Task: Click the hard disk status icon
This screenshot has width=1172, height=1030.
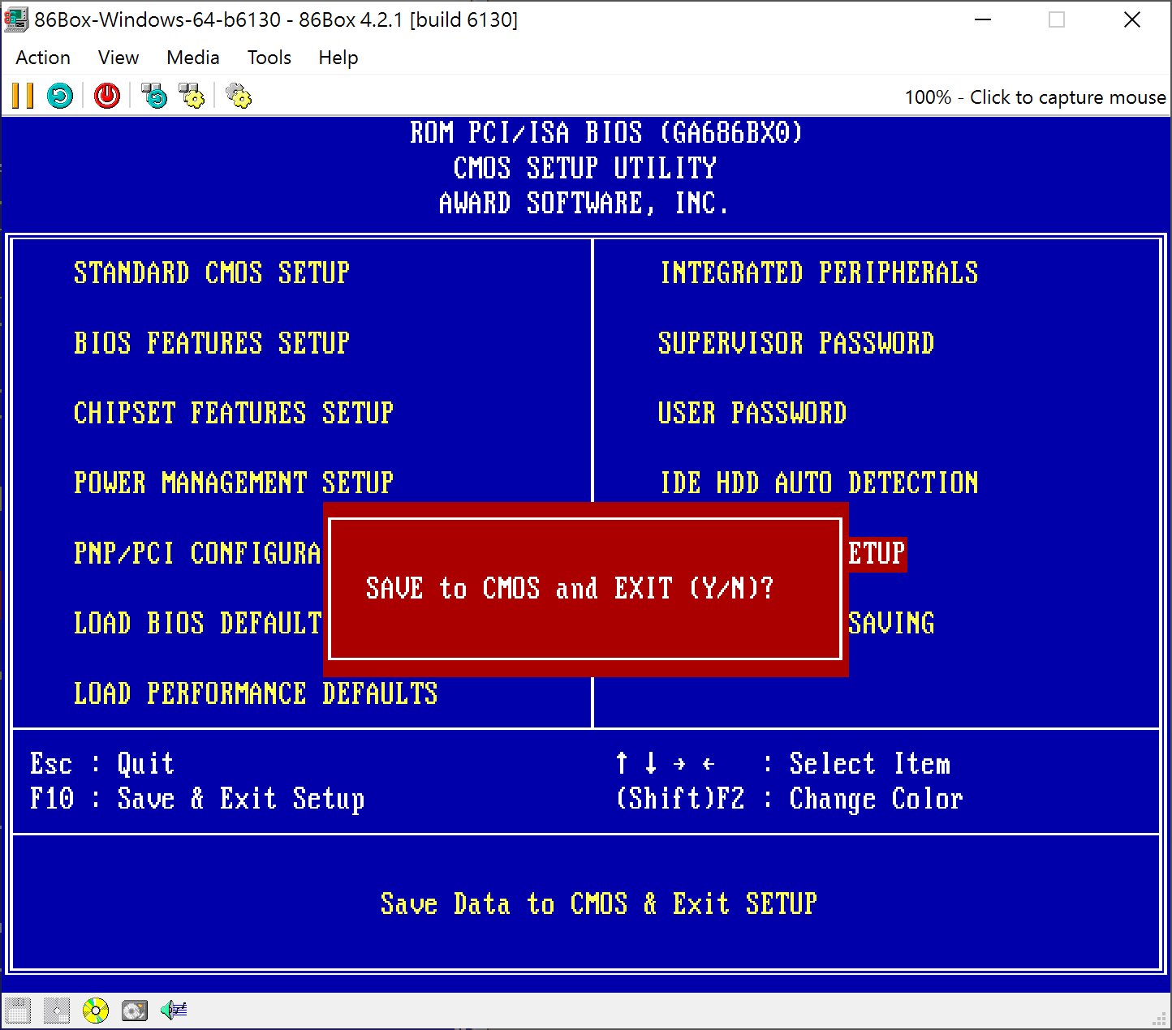Action: pyautogui.click(x=135, y=1011)
